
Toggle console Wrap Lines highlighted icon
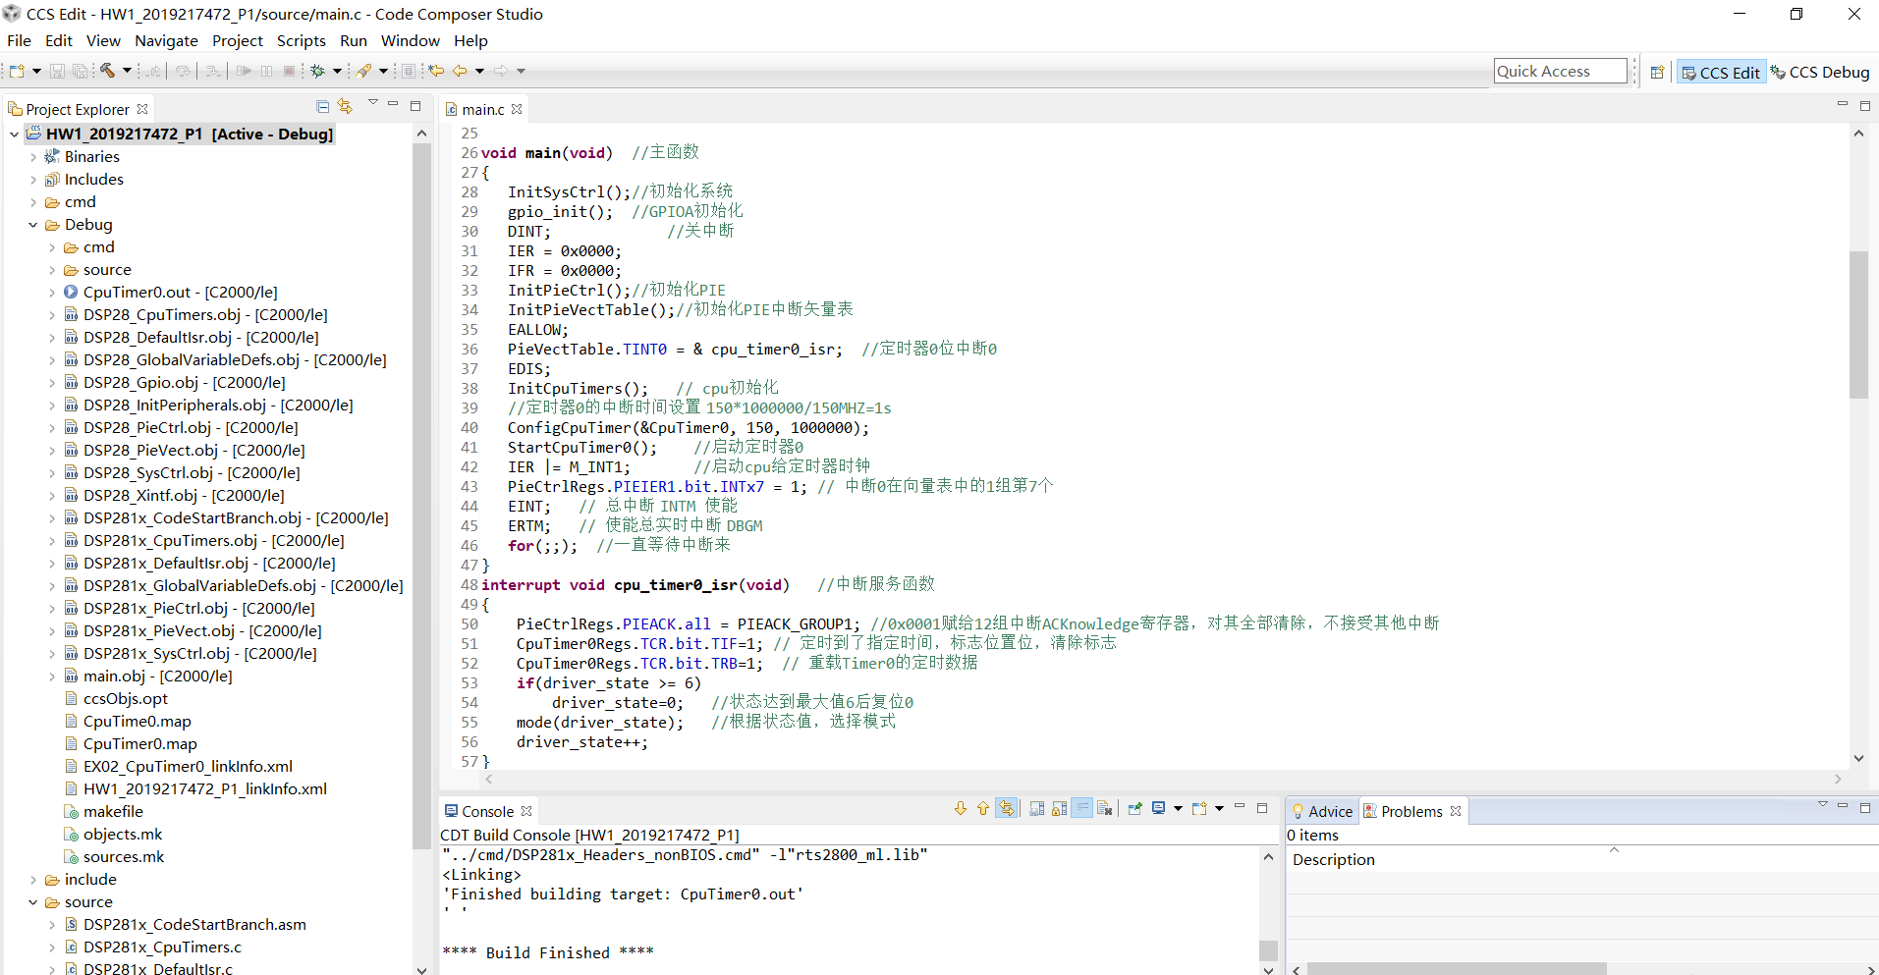tap(1081, 808)
